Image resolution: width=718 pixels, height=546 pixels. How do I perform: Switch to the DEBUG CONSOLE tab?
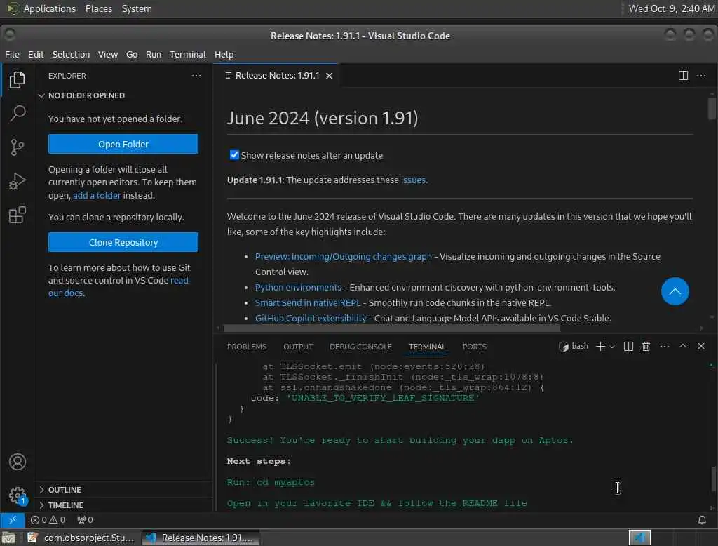(360, 347)
